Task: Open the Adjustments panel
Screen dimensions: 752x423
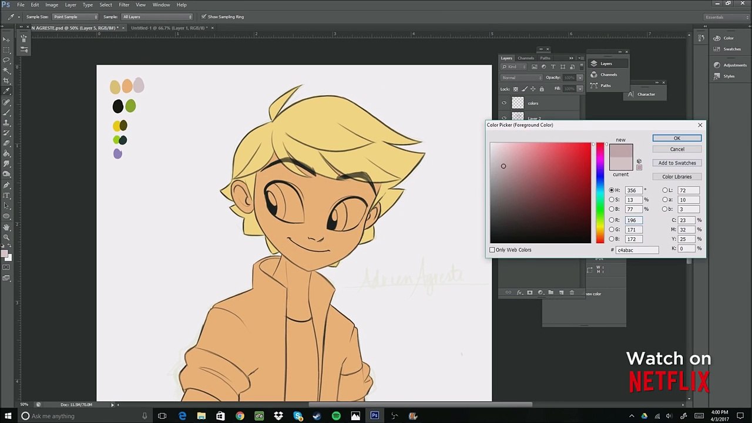Action: pos(731,65)
